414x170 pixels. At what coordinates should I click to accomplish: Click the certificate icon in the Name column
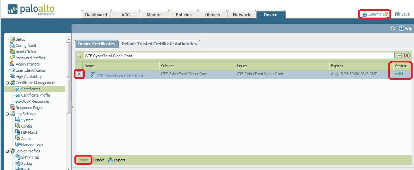[x=93, y=75]
